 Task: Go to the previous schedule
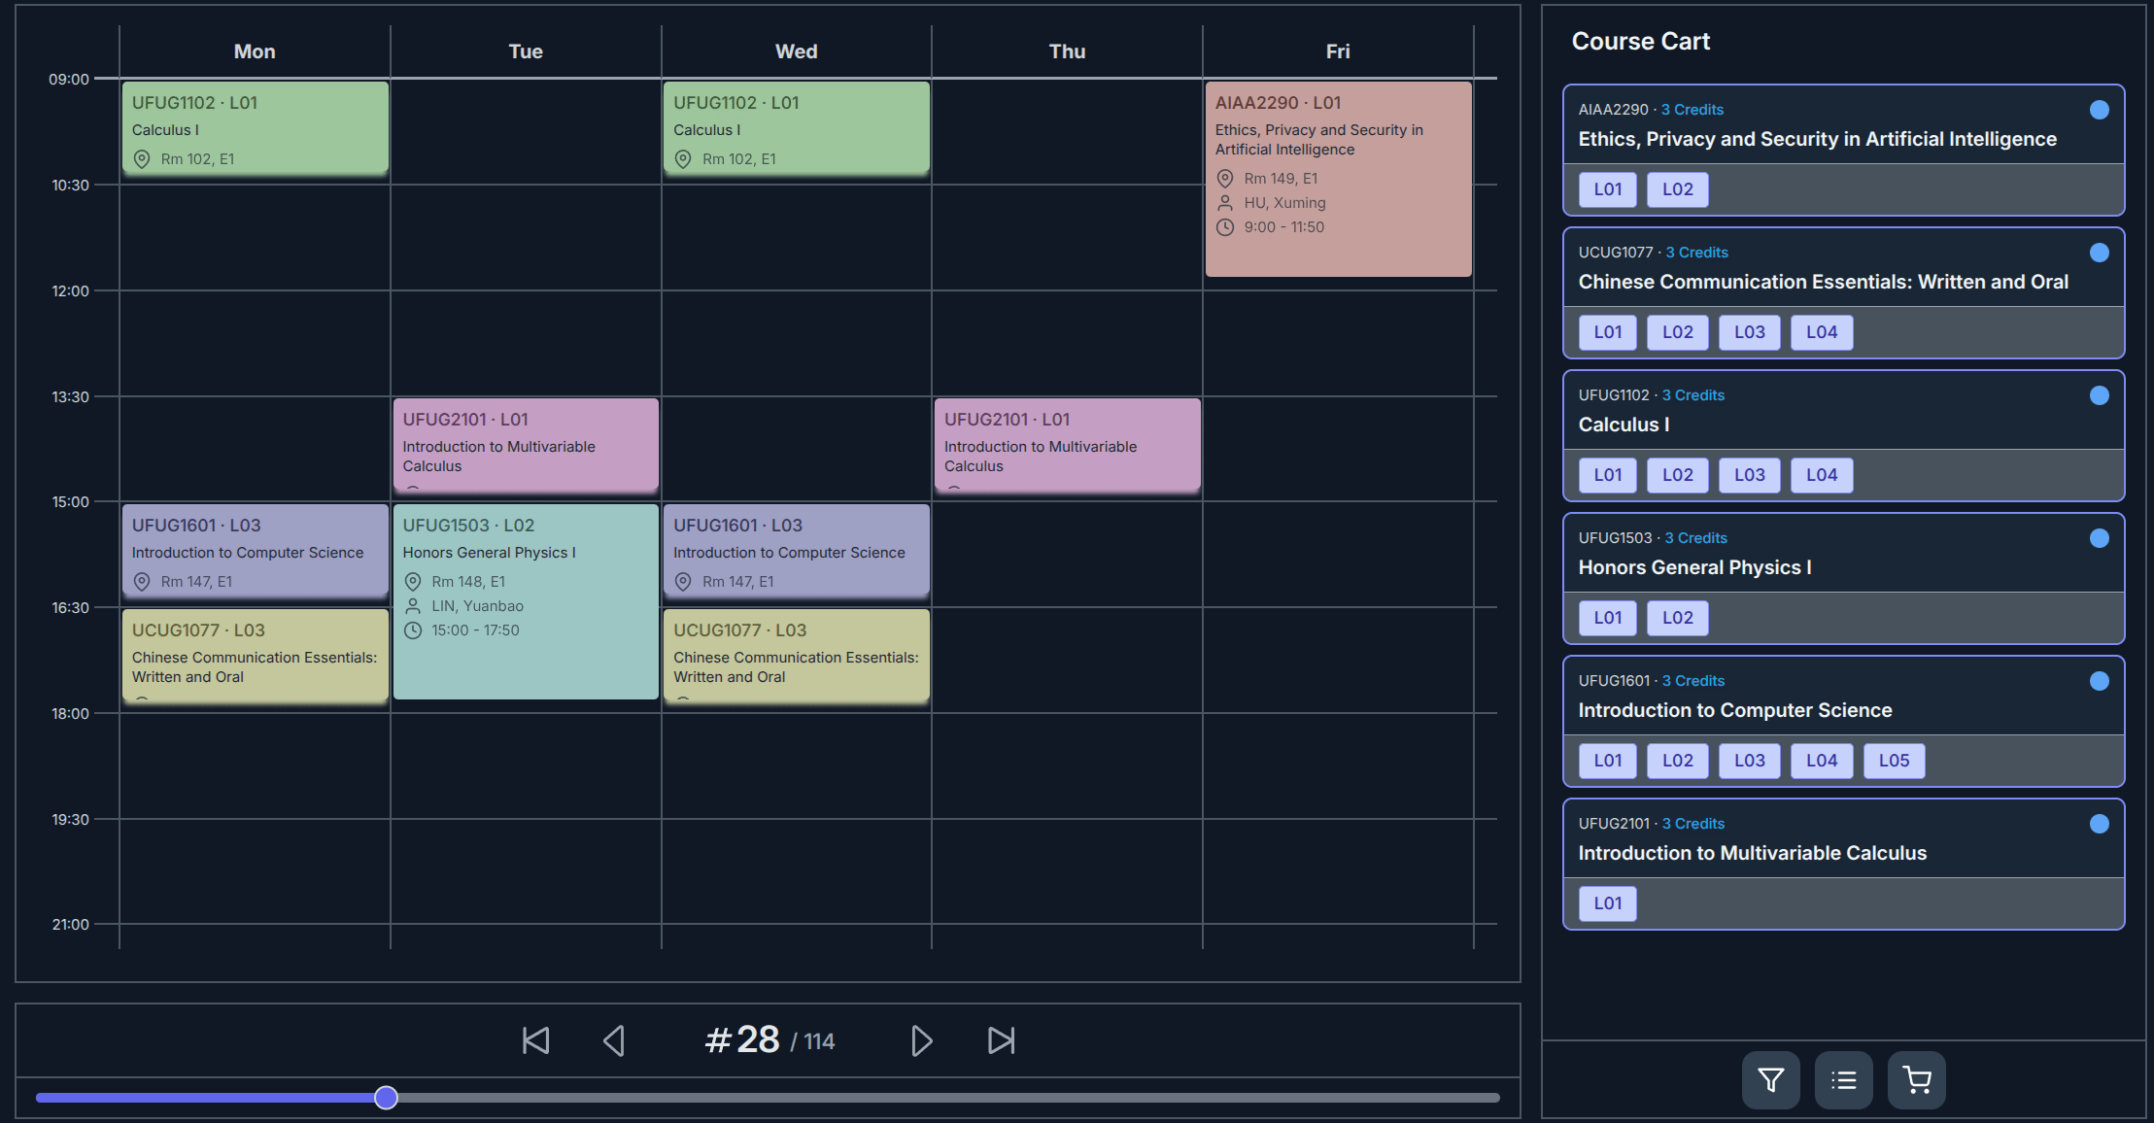[x=614, y=1040]
